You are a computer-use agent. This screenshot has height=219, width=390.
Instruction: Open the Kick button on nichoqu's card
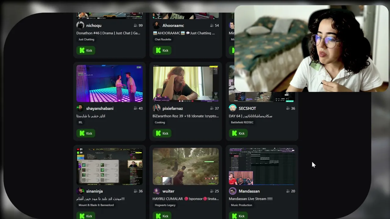[86, 50]
